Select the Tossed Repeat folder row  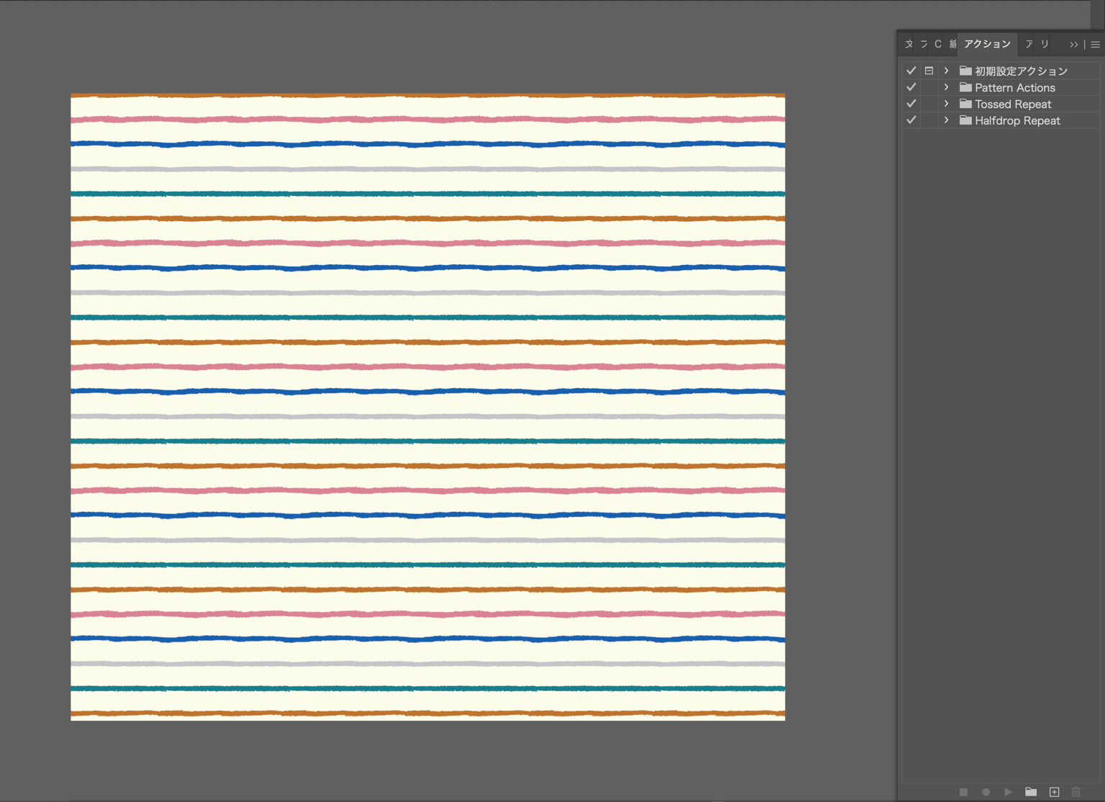(1001, 104)
